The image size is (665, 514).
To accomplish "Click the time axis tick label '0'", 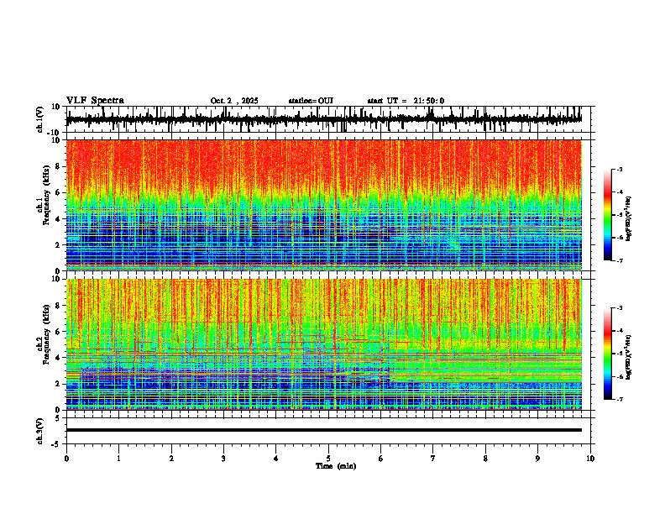I will [66, 459].
